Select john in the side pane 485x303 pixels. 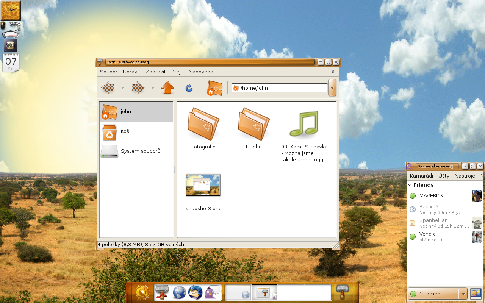click(x=136, y=111)
